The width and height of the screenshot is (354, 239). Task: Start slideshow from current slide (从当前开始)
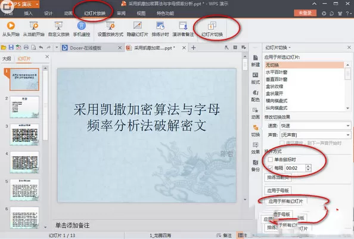coord(33,29)
